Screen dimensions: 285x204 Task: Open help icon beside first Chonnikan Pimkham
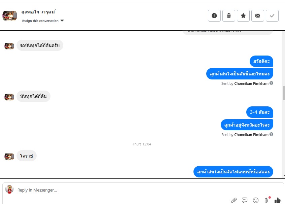[271, 83]
